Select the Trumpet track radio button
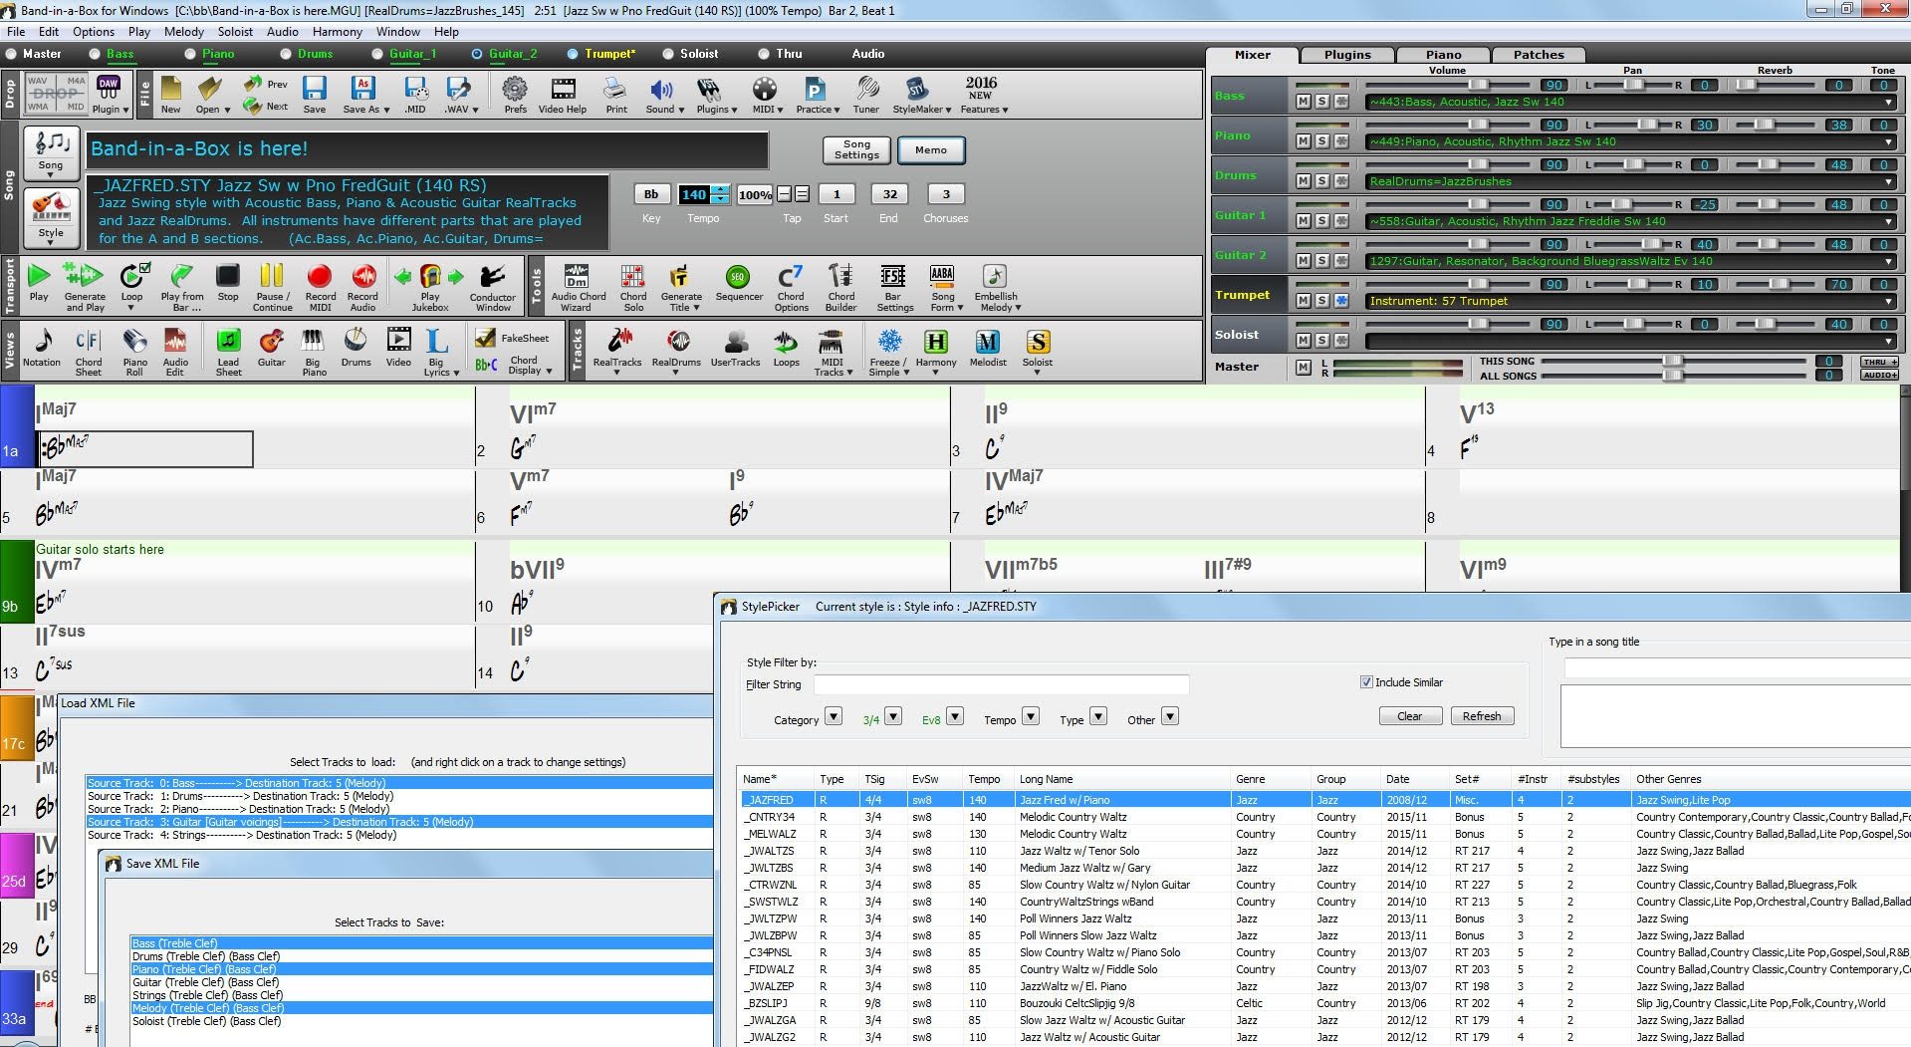Image resolution: width=1911 pixels, height=1047 pixels. click(573, 54)
